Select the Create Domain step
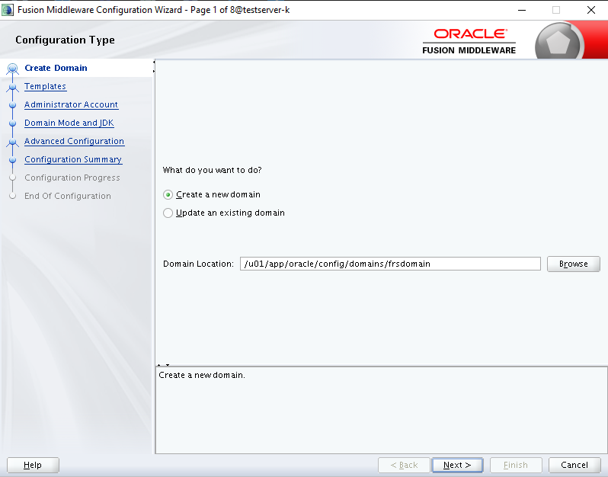The height and width of the screenshot is (477, 608). (x=56, y=68)
